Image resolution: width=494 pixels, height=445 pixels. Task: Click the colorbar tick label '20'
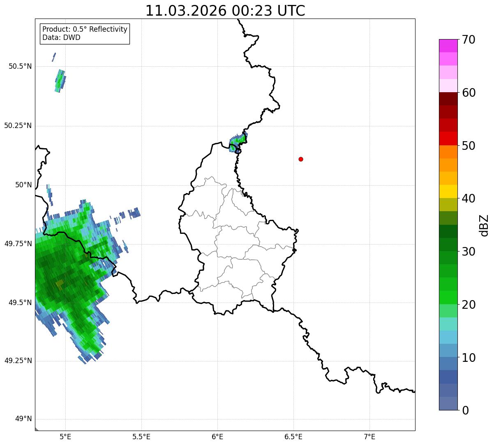(468, 305)
